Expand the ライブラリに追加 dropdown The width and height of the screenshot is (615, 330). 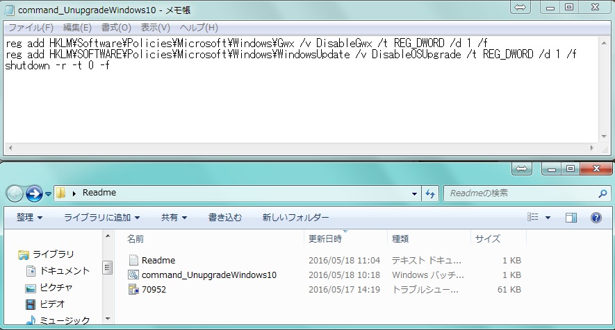point(101,218)
